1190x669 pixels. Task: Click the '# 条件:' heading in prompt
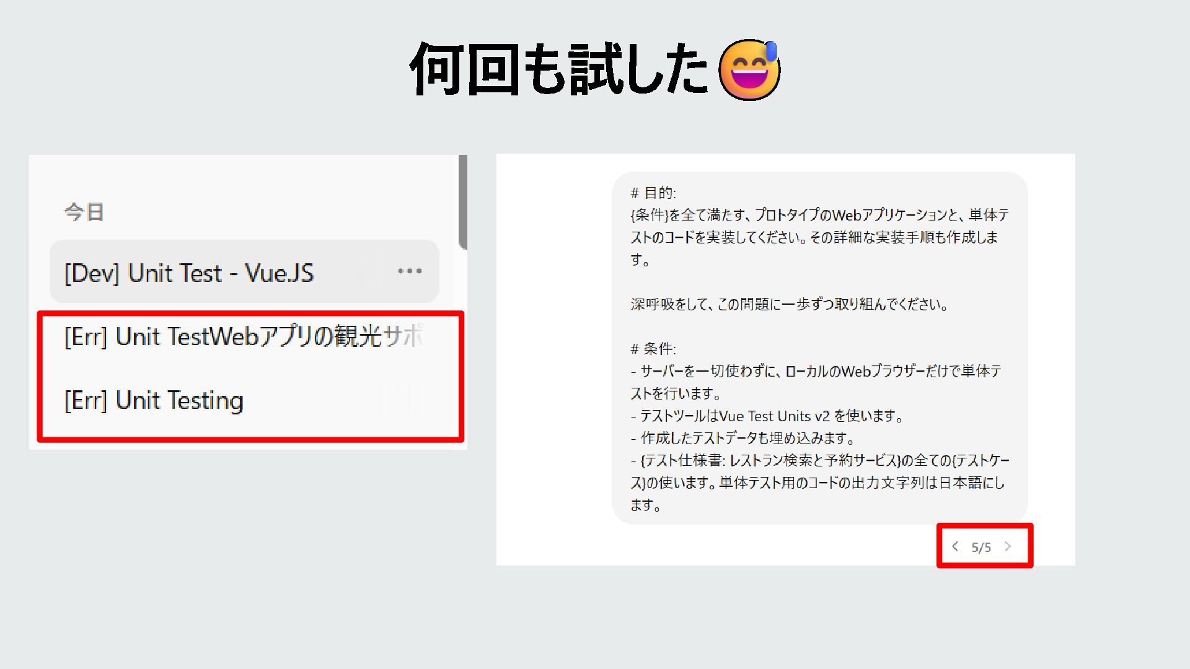[653, 349]
